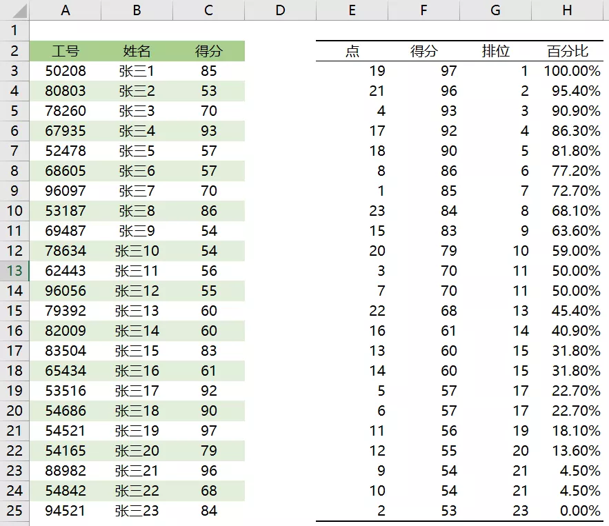Select cell with ID 67935
The image size is (609, 526).
pyautogui.click(x=66, y=131)
